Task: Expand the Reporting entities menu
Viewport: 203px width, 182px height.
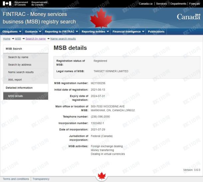Action: click(x=95, y=32)
